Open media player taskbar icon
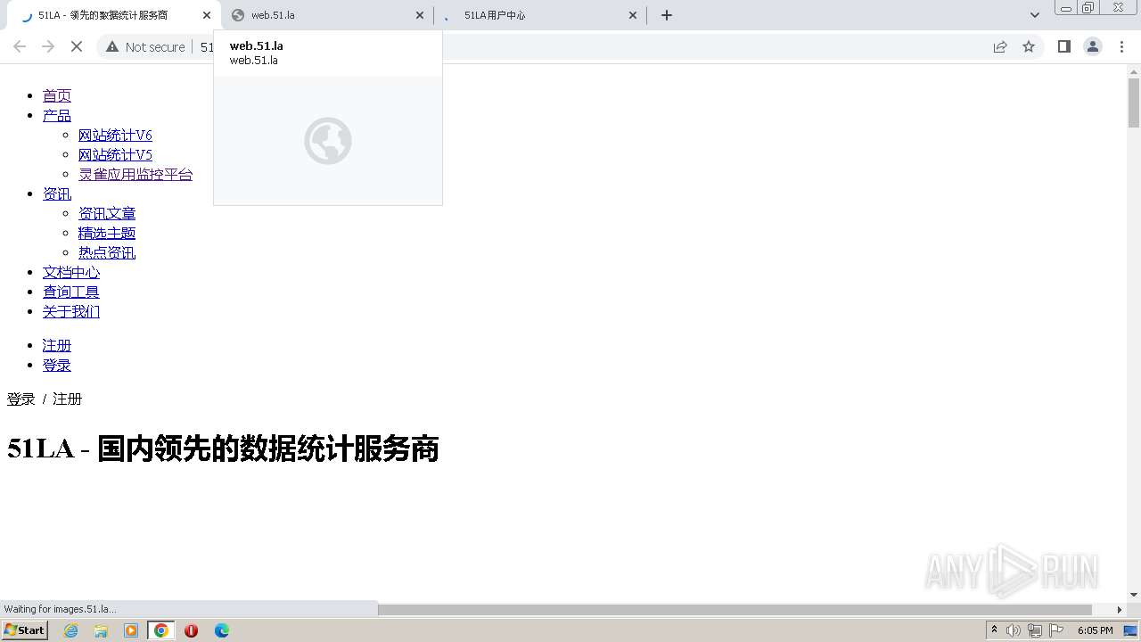Screen dimensions: 1141x642 tap(131, 630)
